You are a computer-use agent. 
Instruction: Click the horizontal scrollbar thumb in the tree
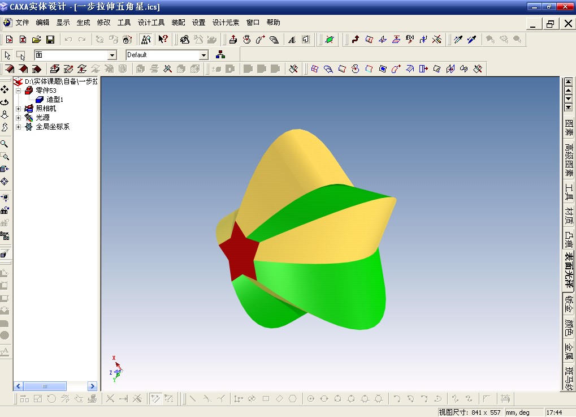(x=45, y=386)
